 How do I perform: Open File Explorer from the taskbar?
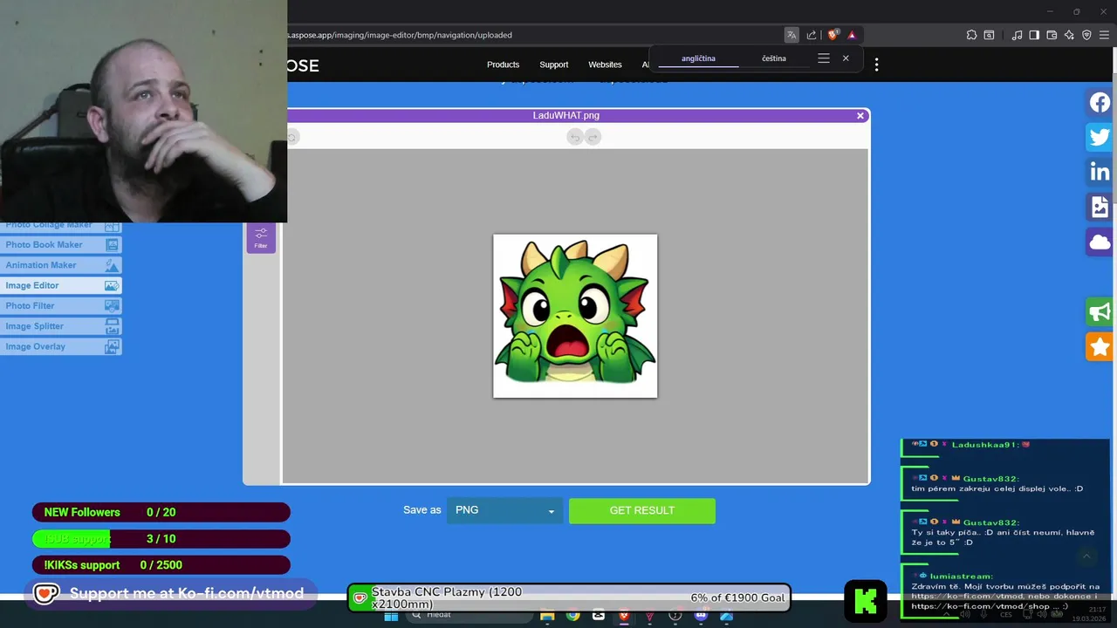click(547, 616)
